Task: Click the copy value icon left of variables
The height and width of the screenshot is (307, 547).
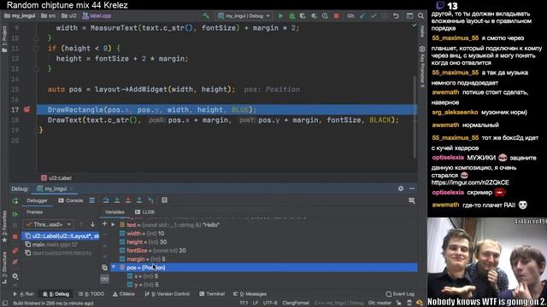Action: pos(104,267)
